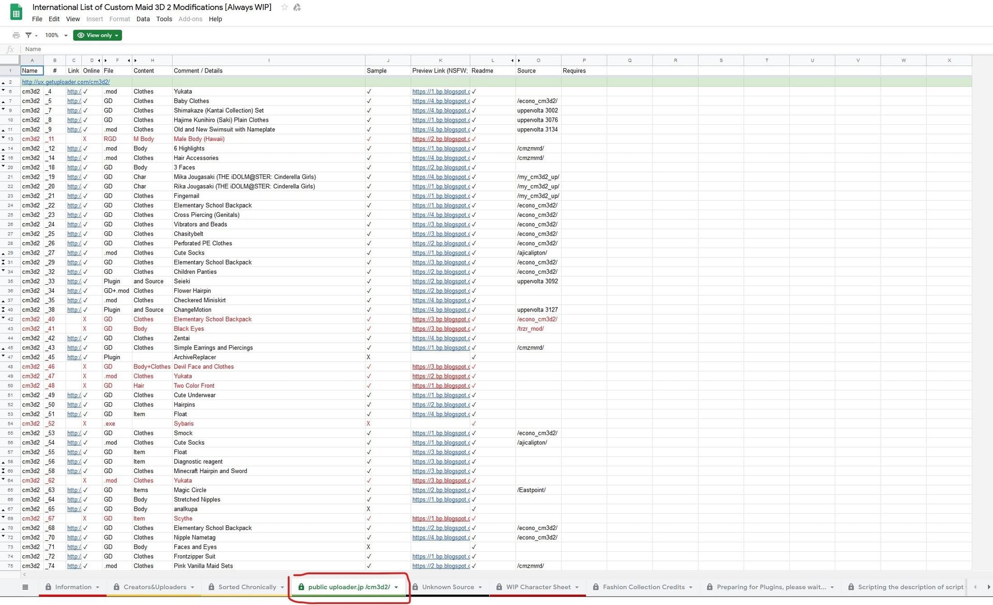This screenshot has width=993, height=605.
Task: Open the filter views dropdown arrow
Action: (x=36, y=36)
